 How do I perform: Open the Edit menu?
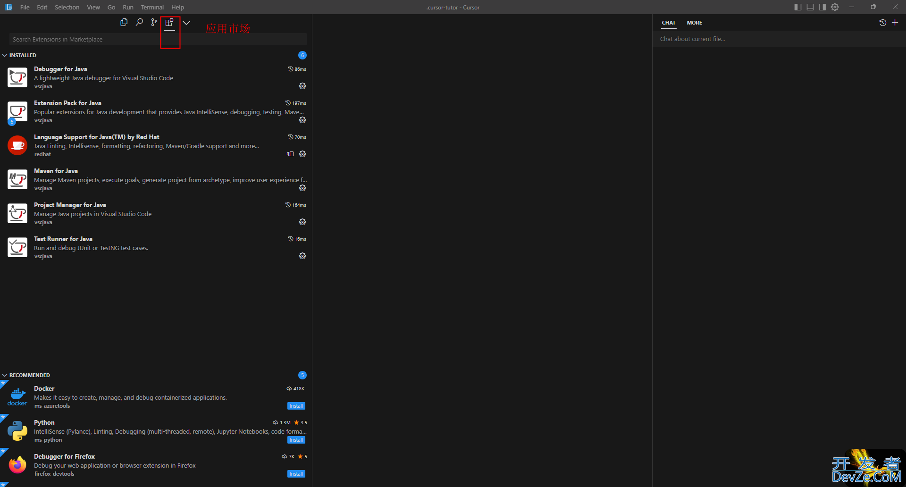tap(42, 7)
